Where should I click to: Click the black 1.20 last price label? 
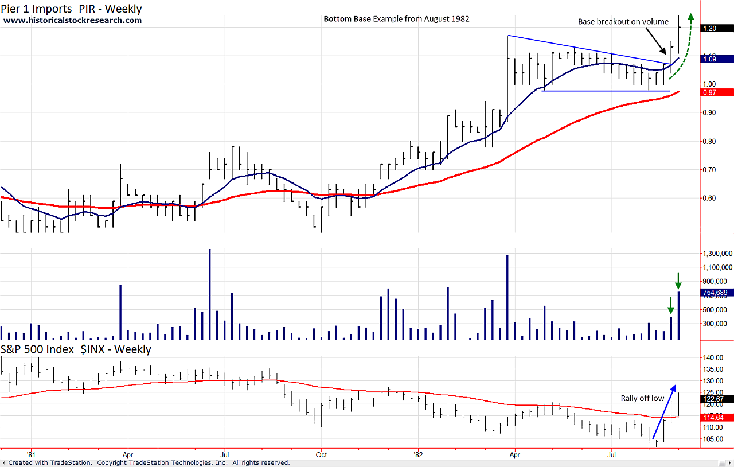click(x=717, y=28)
